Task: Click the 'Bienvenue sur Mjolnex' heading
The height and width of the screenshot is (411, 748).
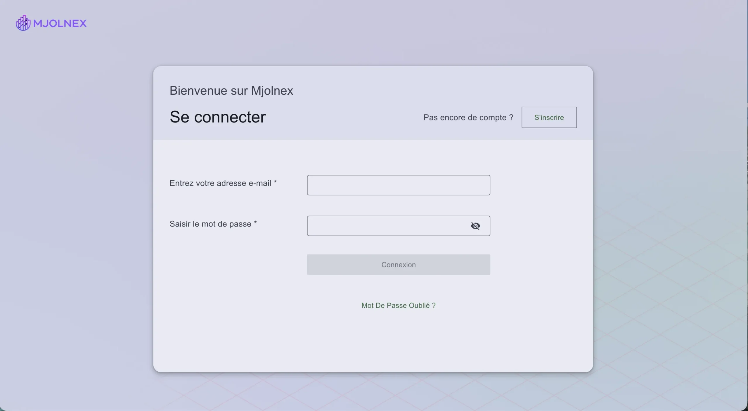Action: (231, 91)
